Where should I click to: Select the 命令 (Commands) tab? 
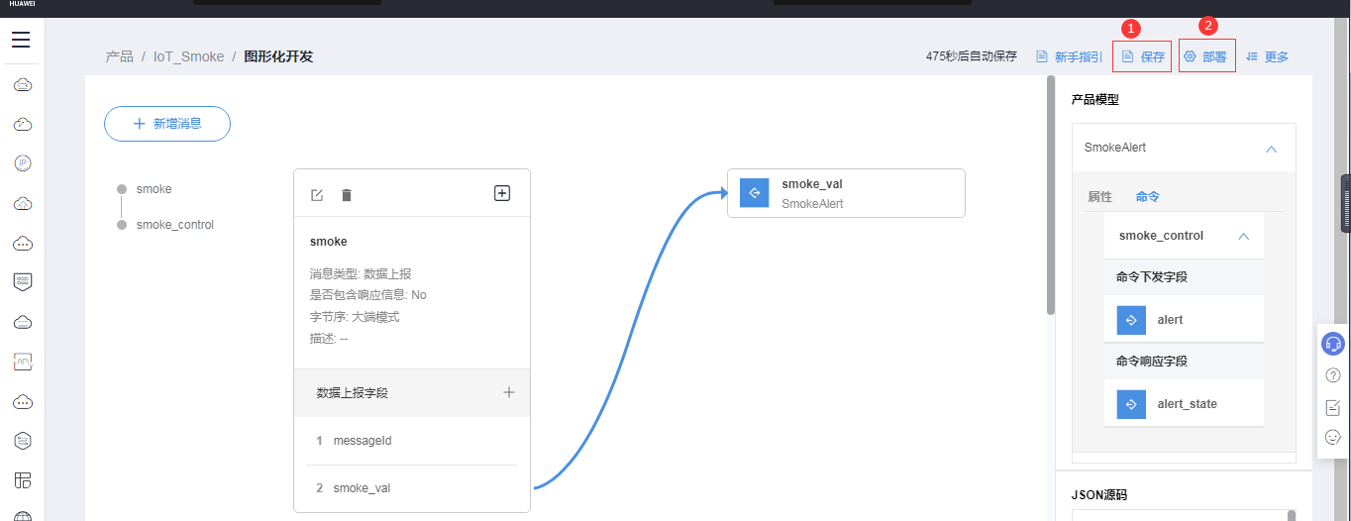1148,197
